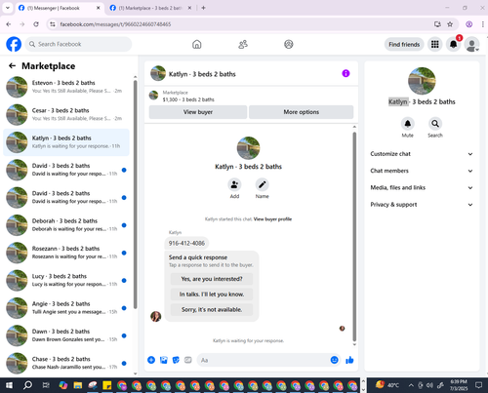Viewport: 488px width, 393px height.
Task: Open Angie - 3 beds 2 baths conversation
Action: [66, 308]
